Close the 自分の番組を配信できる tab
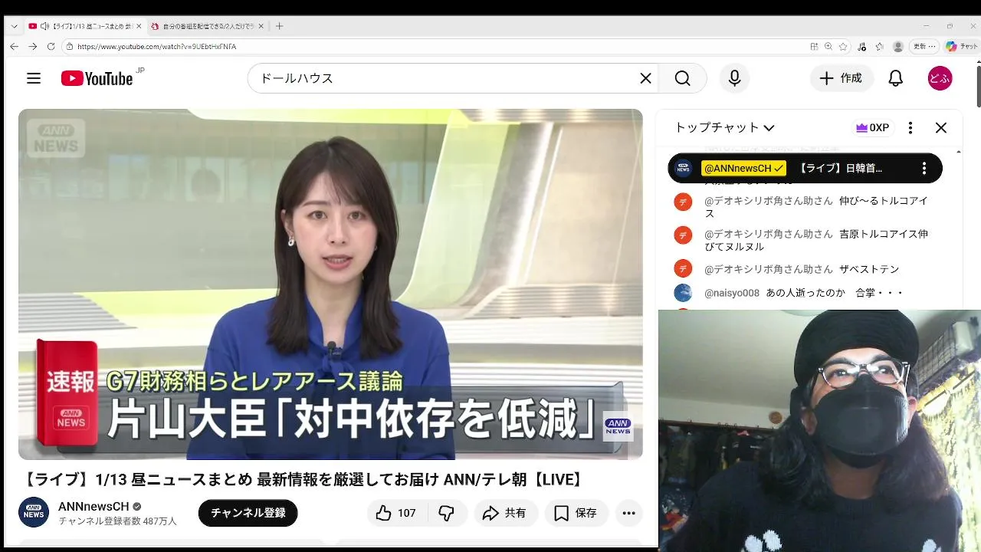 pyautogui.click(x=261, y=26)
